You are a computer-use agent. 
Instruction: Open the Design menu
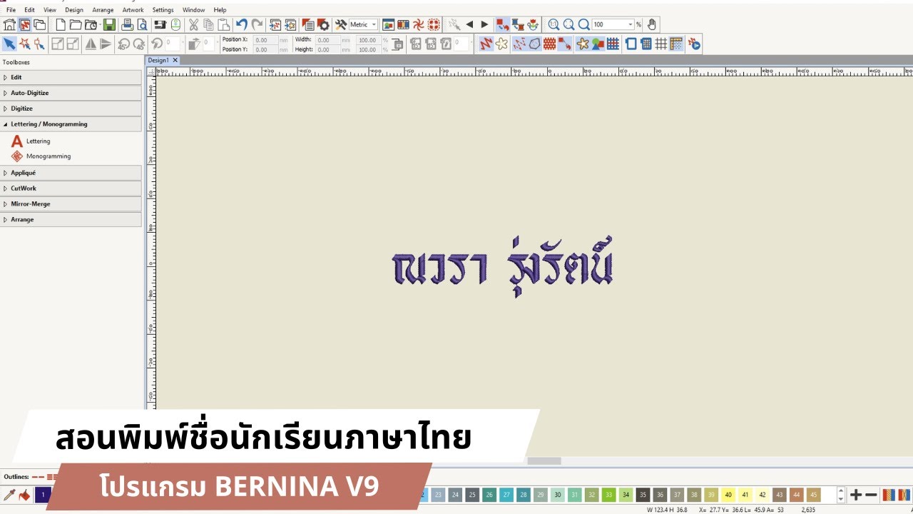click(74, 10)
